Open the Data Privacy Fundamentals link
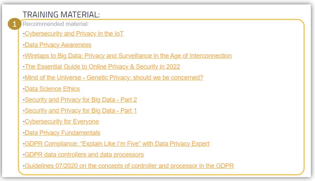 click(62, 133)
